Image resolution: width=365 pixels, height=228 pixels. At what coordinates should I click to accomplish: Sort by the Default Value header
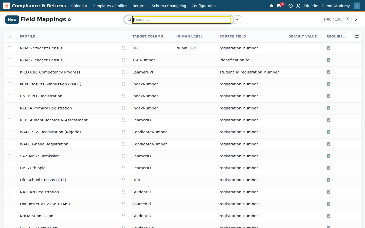coord(303,36)
